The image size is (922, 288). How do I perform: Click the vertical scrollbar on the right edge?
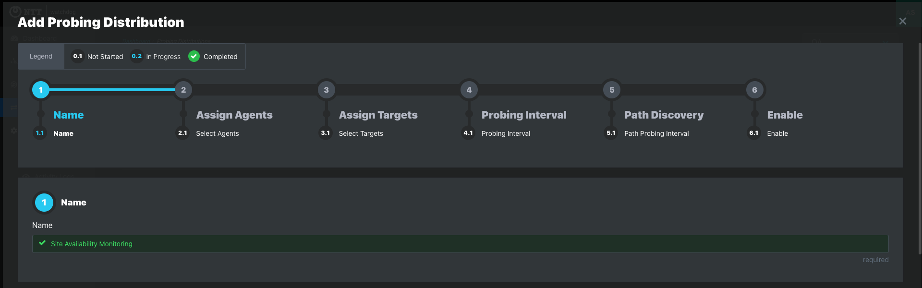click(920, 149)
